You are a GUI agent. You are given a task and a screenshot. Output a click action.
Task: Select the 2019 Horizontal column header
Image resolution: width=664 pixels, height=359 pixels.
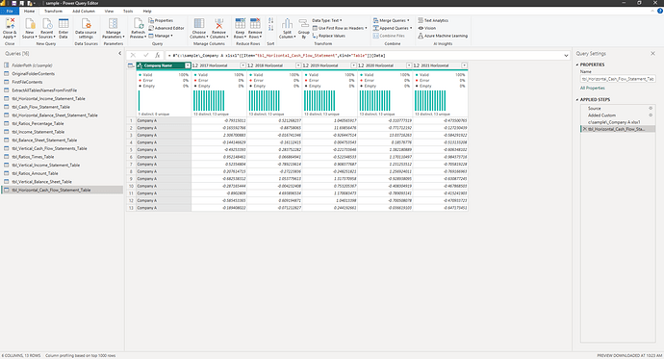tap(330, 65)
